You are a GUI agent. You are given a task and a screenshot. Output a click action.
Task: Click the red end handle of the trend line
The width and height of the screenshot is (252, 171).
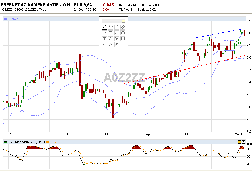244,56
